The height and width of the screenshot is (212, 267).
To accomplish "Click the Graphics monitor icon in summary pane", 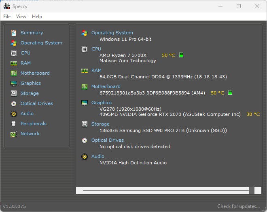I will point(85,103).
